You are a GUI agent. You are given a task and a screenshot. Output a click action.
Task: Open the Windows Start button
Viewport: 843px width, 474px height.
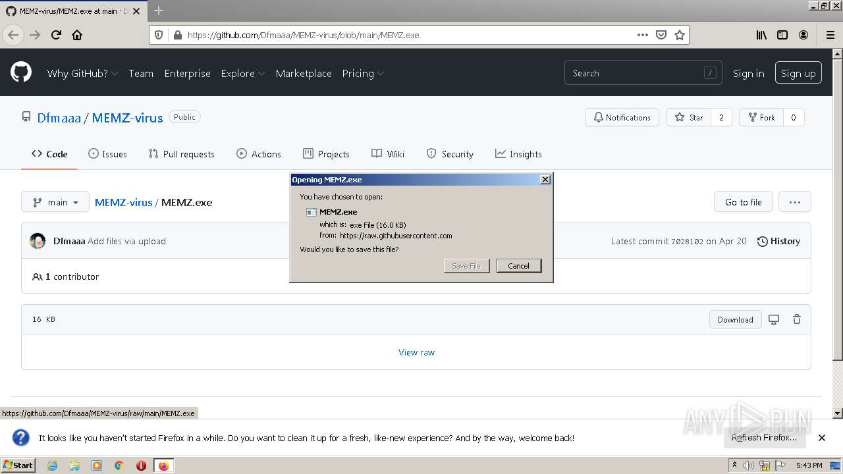click(x=18, y=465)
